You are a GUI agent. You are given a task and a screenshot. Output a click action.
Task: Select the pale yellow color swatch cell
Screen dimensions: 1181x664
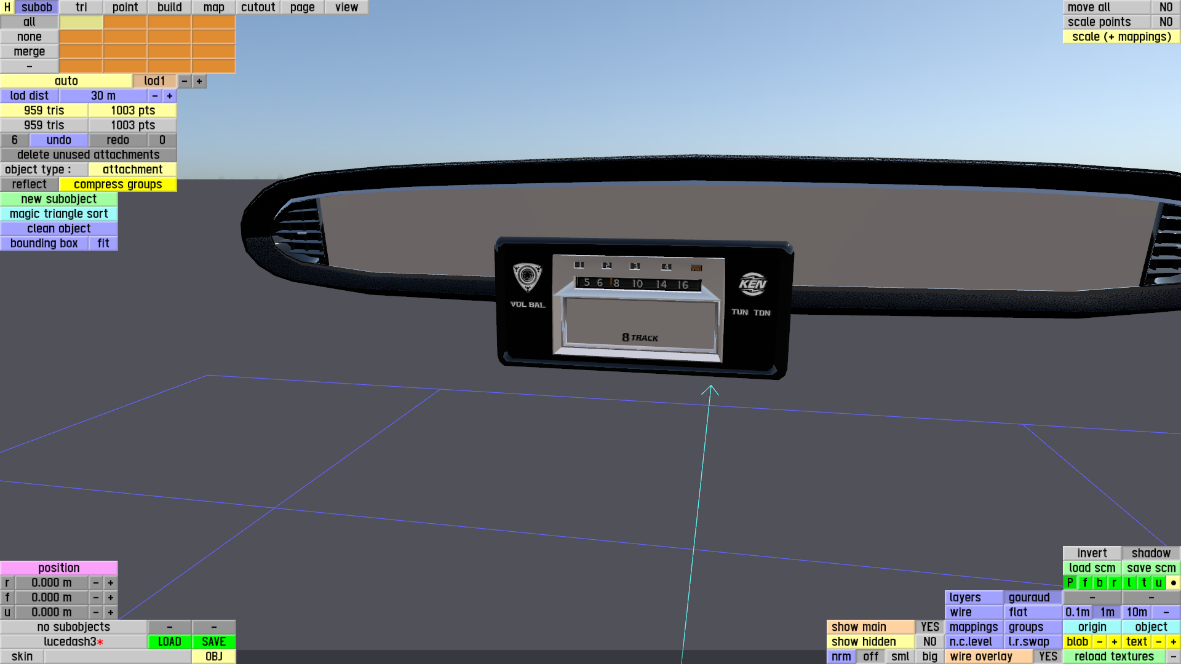point(81,22)
